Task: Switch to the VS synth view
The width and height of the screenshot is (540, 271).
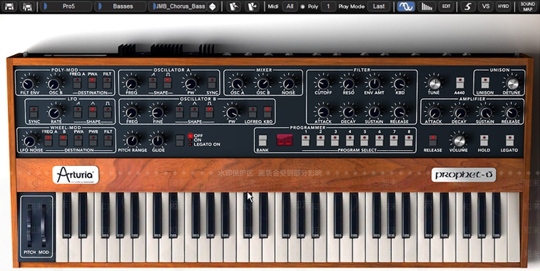Action: pyautogui.click(x=486, y=6)
